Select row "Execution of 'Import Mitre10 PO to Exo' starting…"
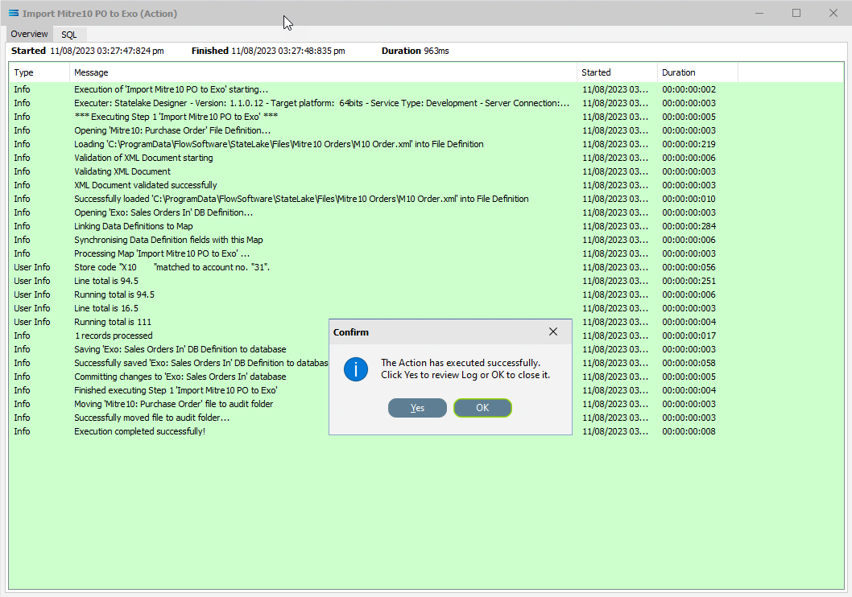Image resolution: width=852 pixels, height=597 pixels. (x=426, y=89)
